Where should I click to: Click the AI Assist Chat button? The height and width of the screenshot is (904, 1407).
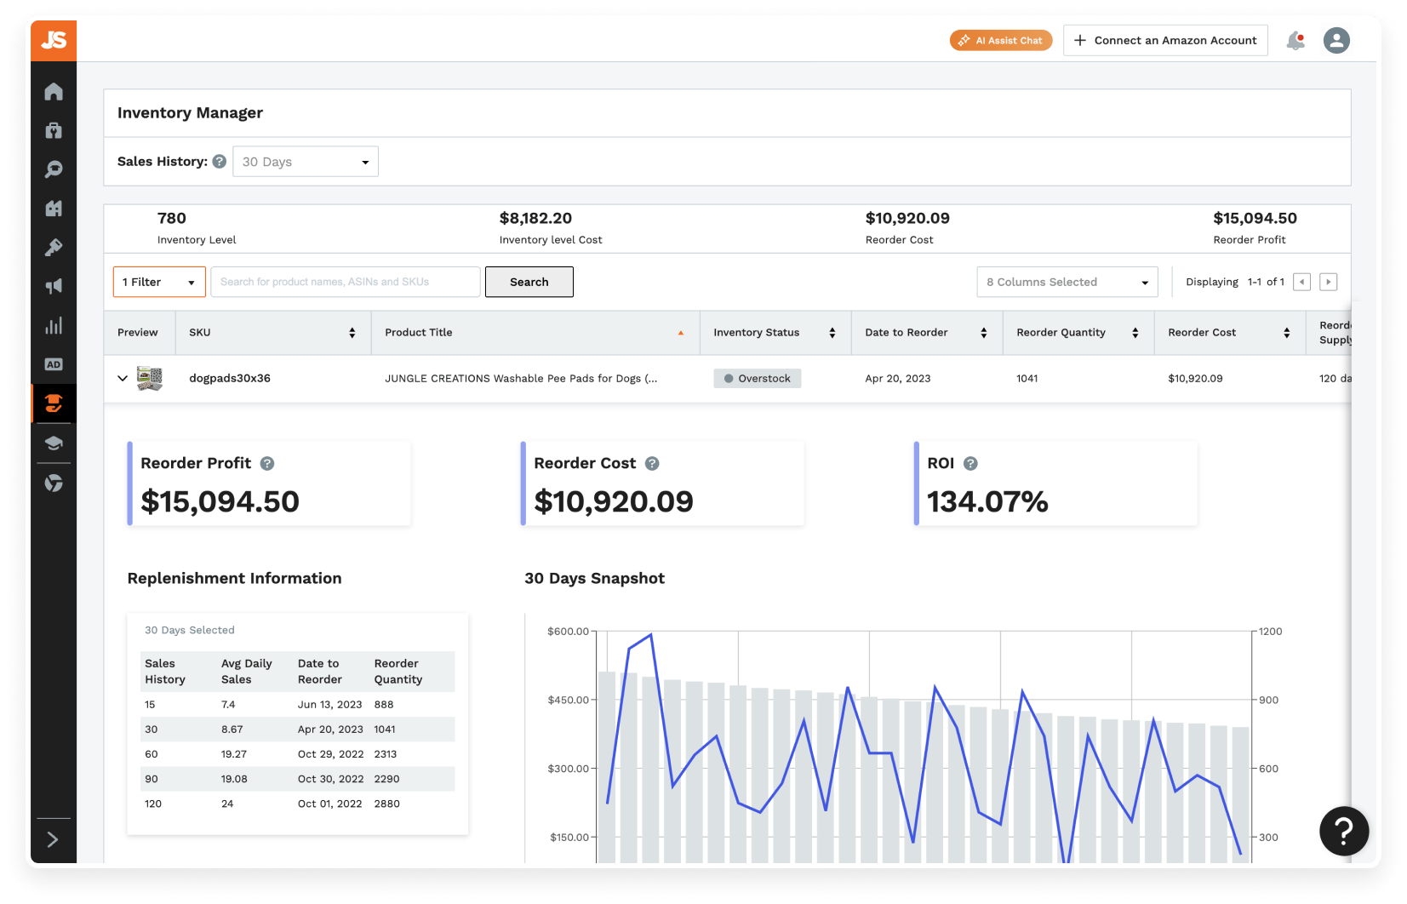point(1001,40)
